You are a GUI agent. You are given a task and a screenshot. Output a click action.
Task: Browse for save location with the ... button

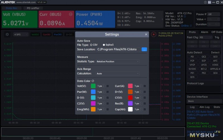[144, 49]
